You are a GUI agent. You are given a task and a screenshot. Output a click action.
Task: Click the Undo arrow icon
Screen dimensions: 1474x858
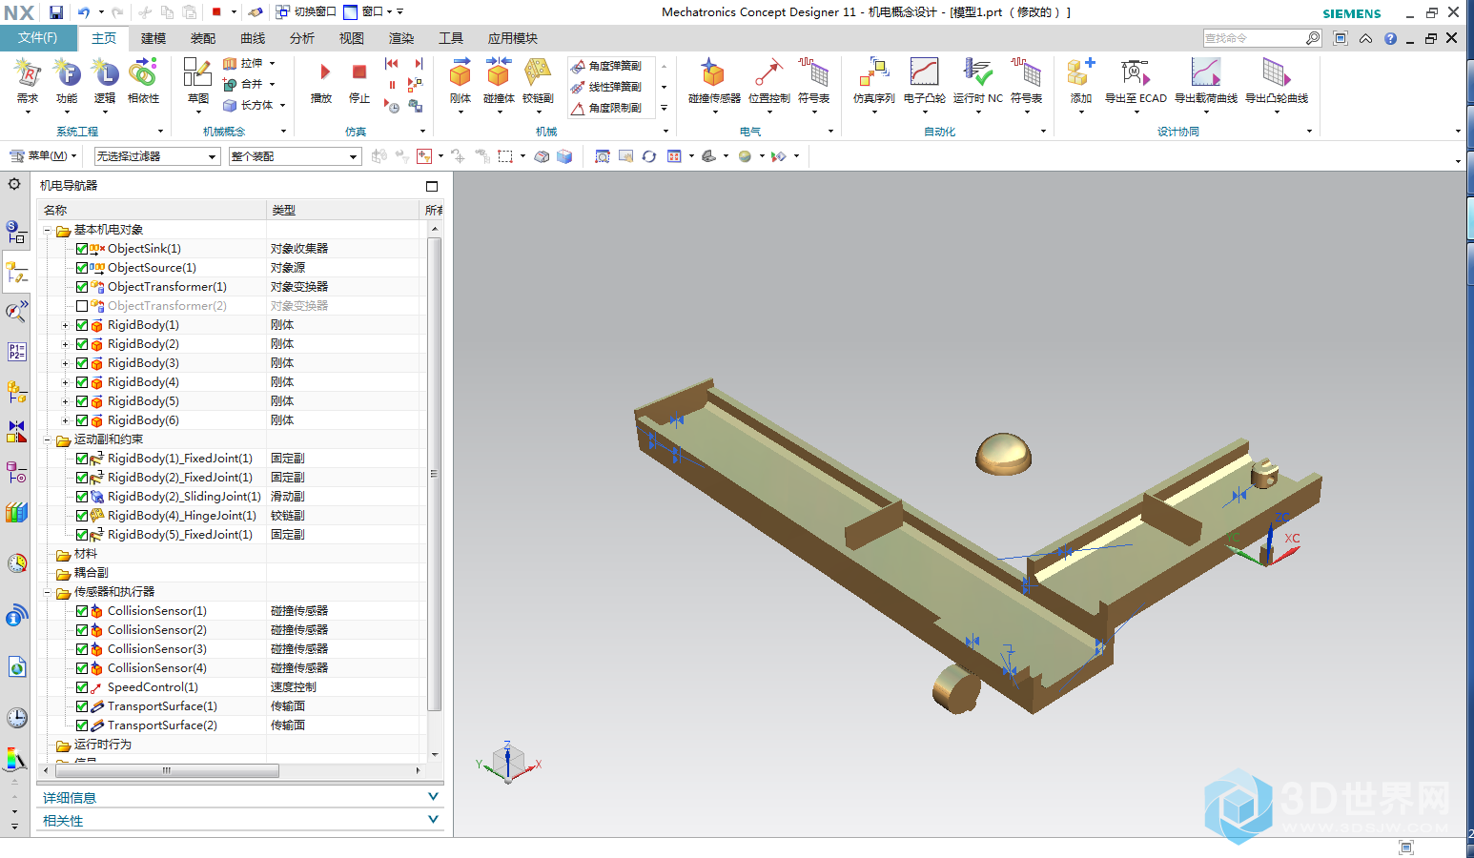pyautogui.click(x=84, y=12)
